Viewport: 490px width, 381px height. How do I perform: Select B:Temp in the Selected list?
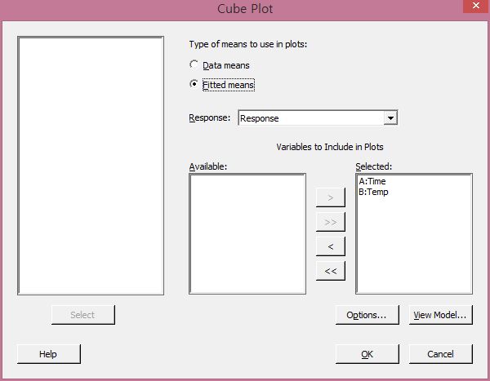tap(374, 192)
